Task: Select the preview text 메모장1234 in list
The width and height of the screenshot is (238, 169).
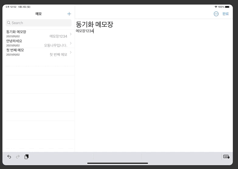Action: click(x=58, y=36)
